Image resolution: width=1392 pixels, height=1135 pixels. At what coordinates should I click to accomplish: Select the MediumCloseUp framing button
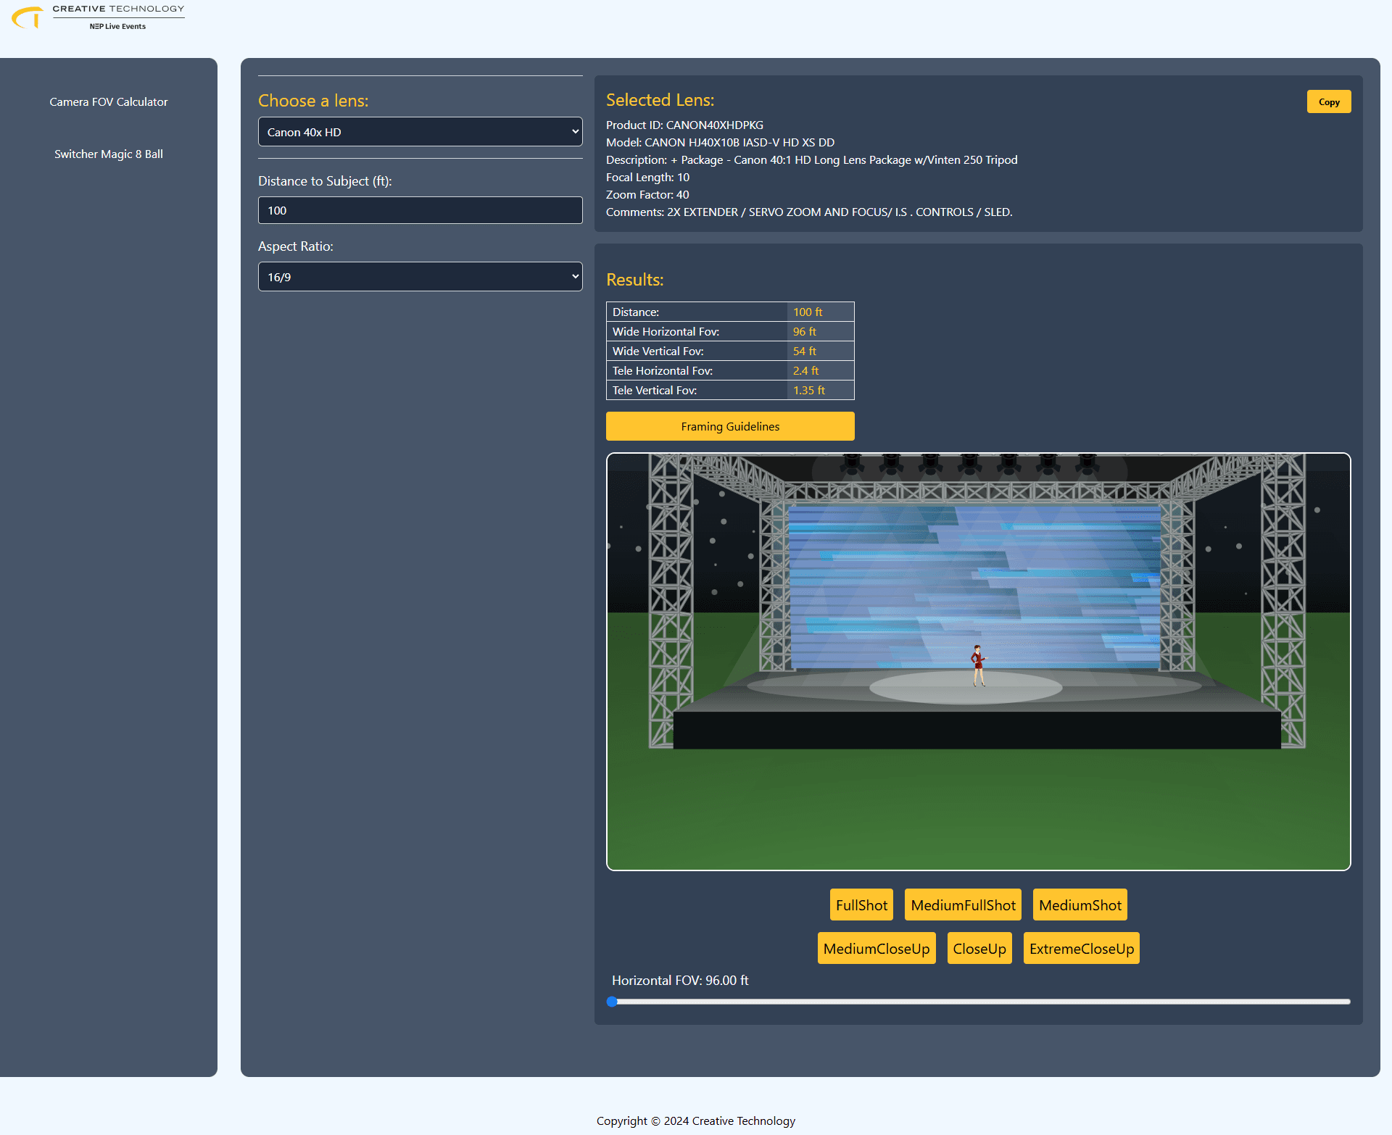tap(877, 948)
